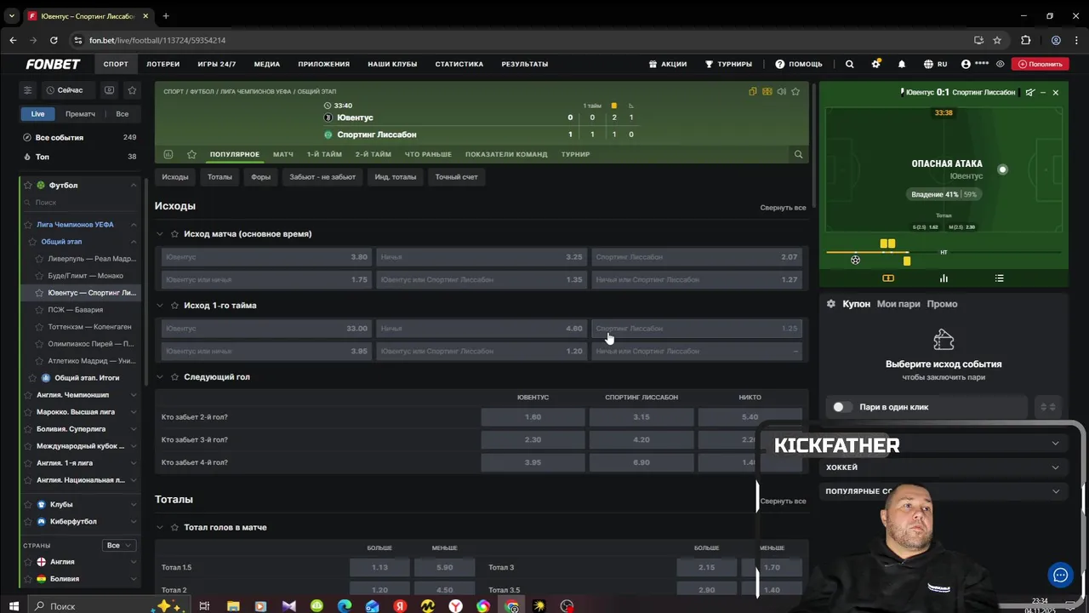Click Свернуть все next to Исходы
The width and height of the screenshot is (1089, 613).
[783, 208]
